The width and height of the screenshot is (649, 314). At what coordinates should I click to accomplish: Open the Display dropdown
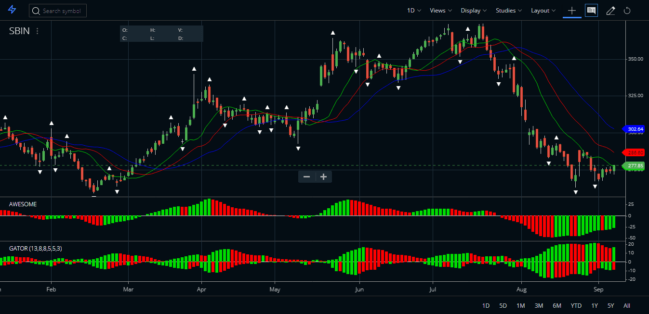pos(473,10)
